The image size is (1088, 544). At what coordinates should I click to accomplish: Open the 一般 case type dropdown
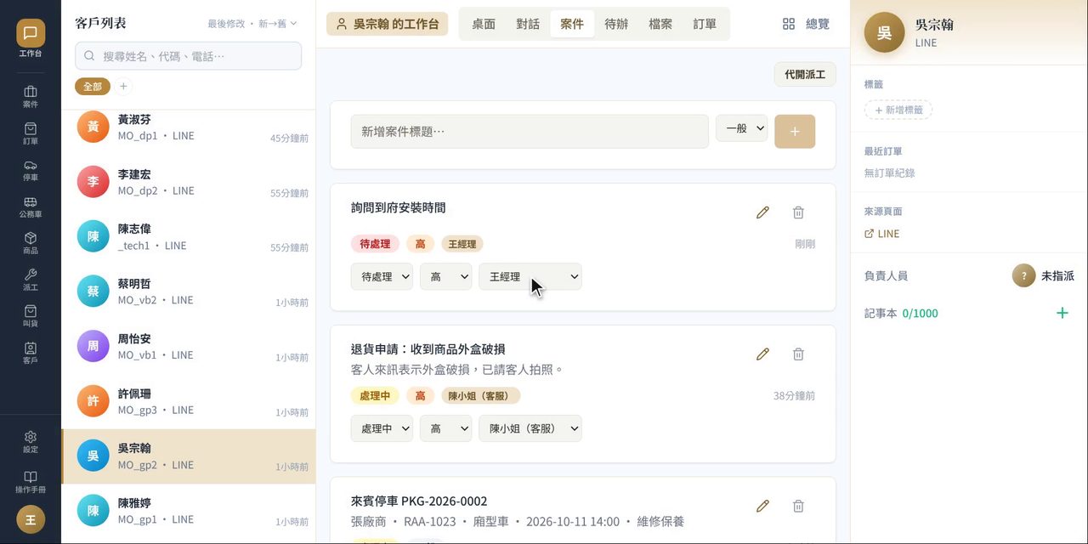[741, 128]
